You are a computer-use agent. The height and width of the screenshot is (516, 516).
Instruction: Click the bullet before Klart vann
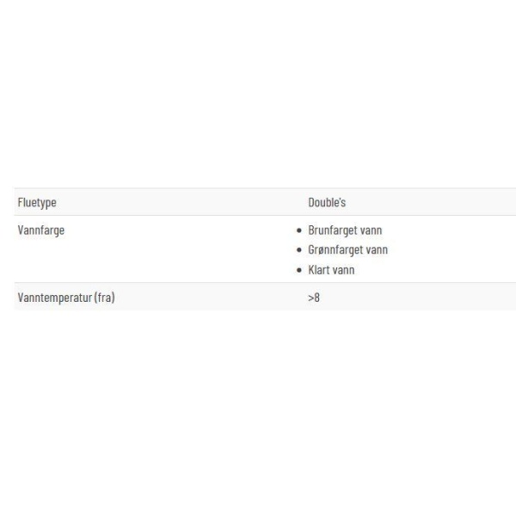coord(298,270)
